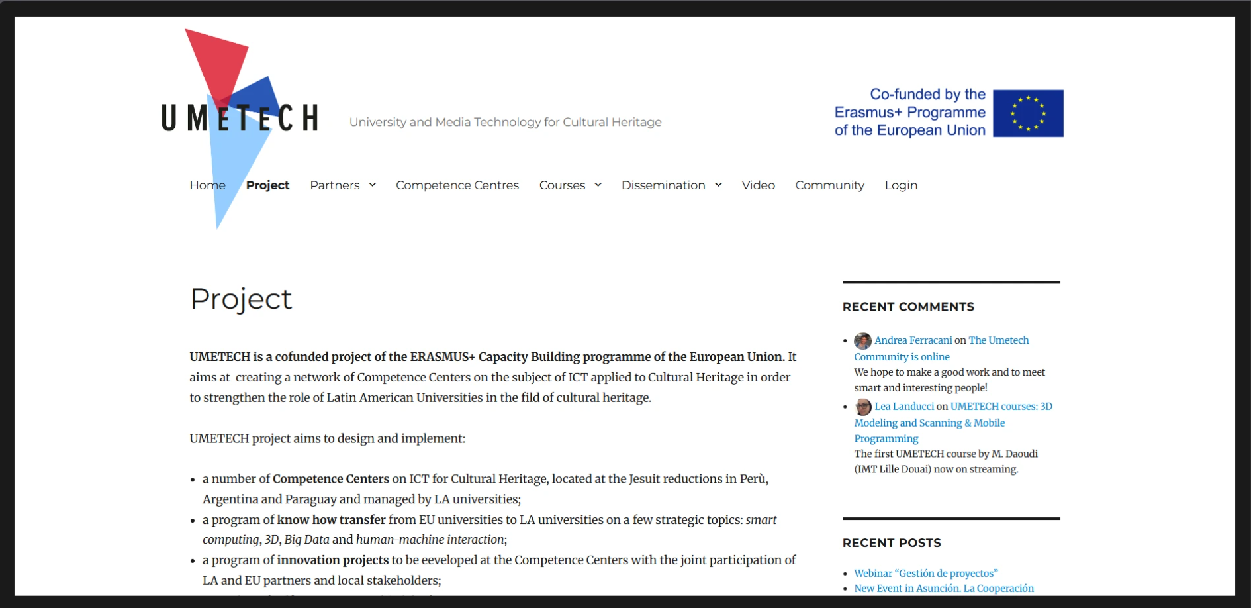Screen dimensions: 1251x608
Task: Select Project in the navigation menu
Action: click(x=267, y=185)
